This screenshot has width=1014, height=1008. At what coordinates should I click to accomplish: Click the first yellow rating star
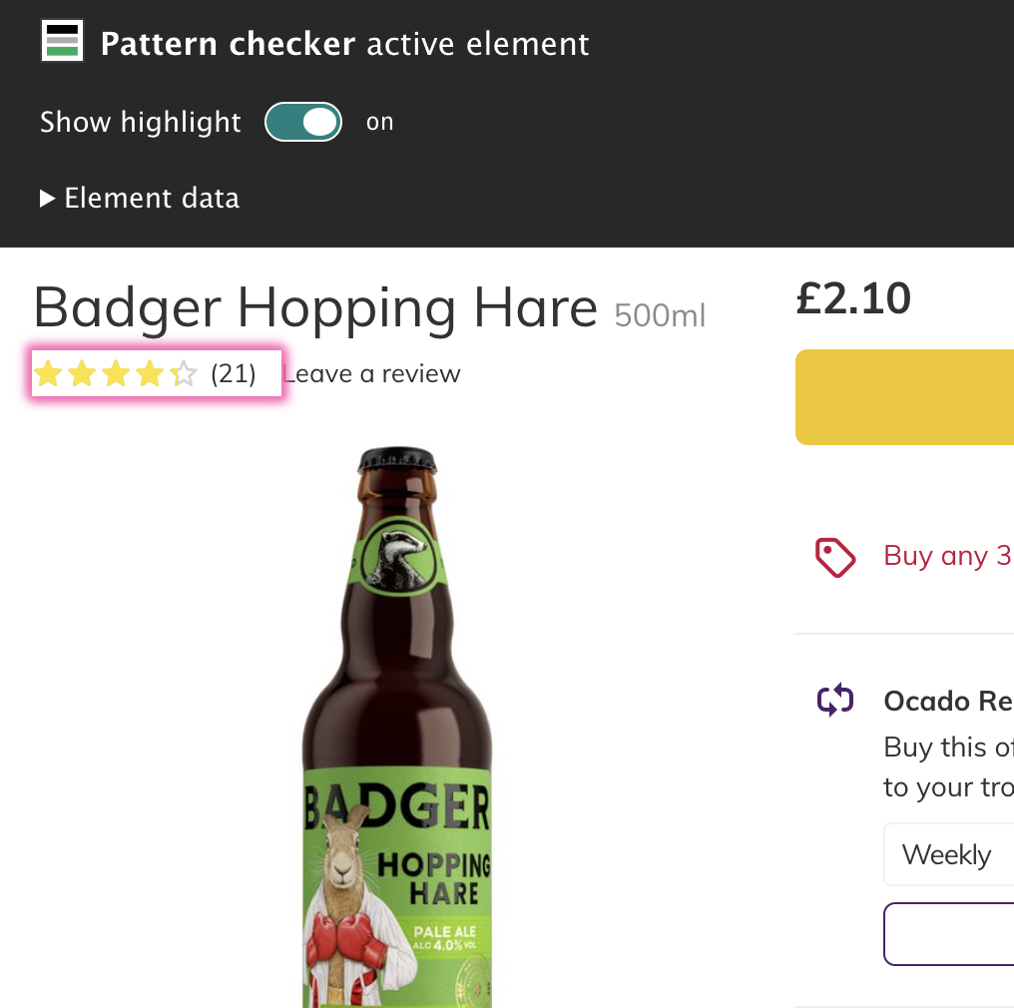pos(48,374)
